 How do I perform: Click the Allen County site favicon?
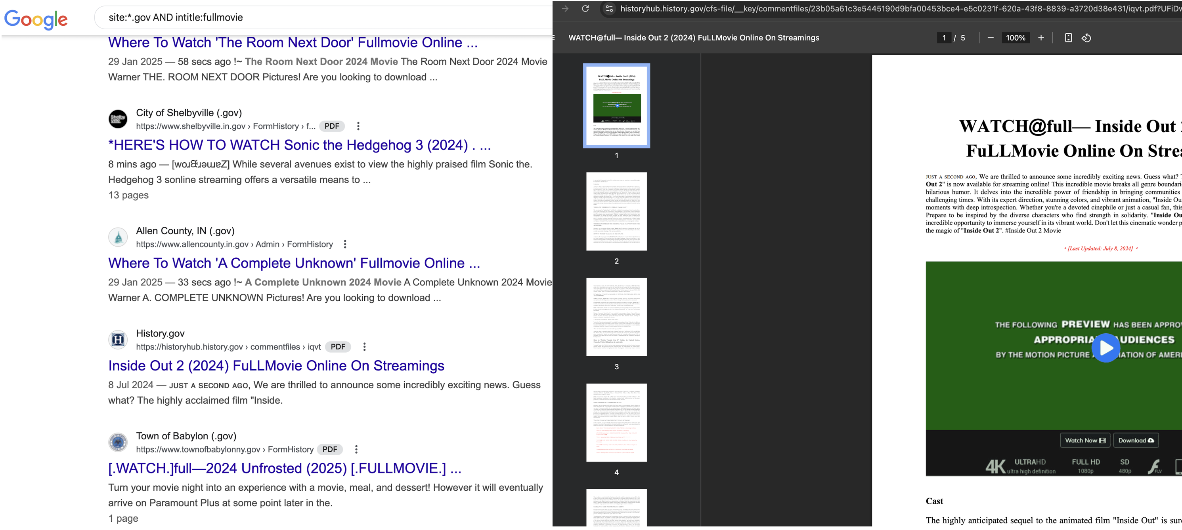point(118,237)
